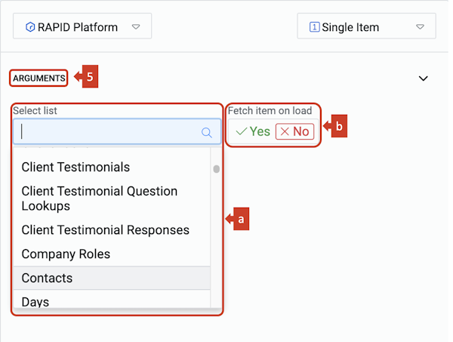
Task: Set Fetch item on load to No
Action: [294, 131]
